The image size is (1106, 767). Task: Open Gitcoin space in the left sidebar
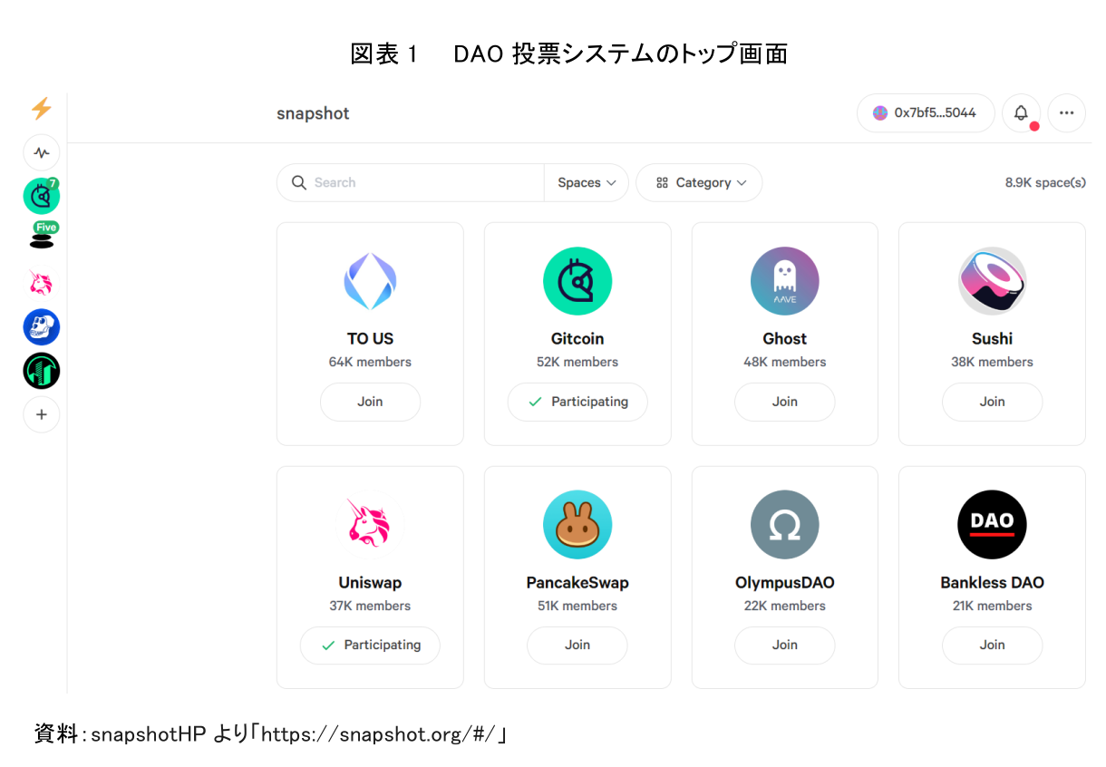[41, 196]
